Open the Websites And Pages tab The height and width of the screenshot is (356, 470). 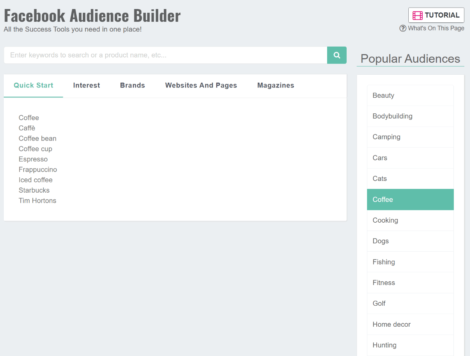pyautogui.click(x=201, y=86)
